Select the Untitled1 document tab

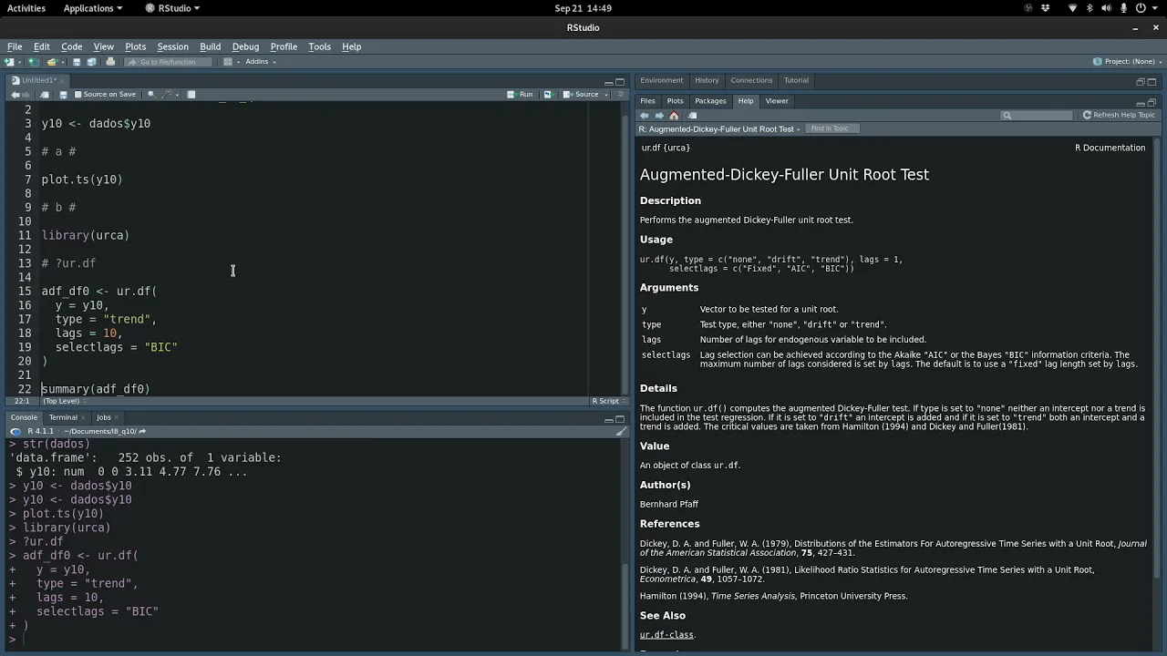[37, 80]
